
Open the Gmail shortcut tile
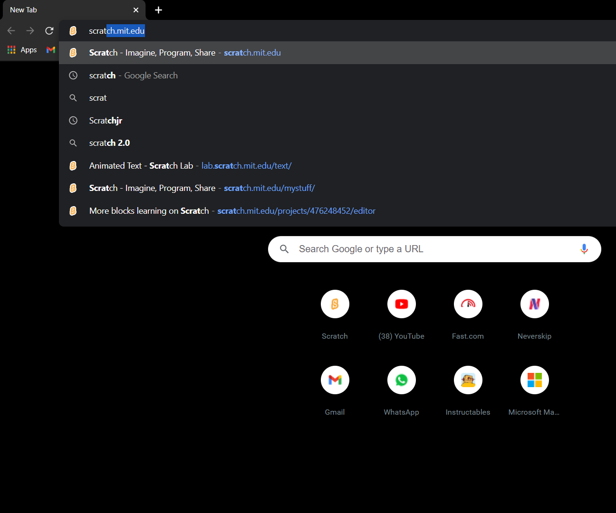[335, 380]
